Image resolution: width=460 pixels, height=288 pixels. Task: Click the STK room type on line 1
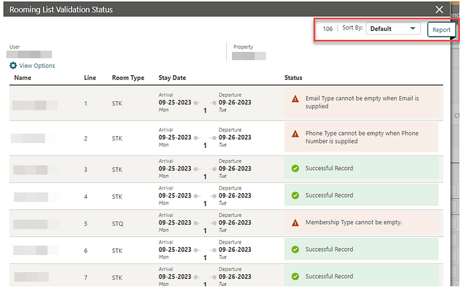(x=117, y=103)
